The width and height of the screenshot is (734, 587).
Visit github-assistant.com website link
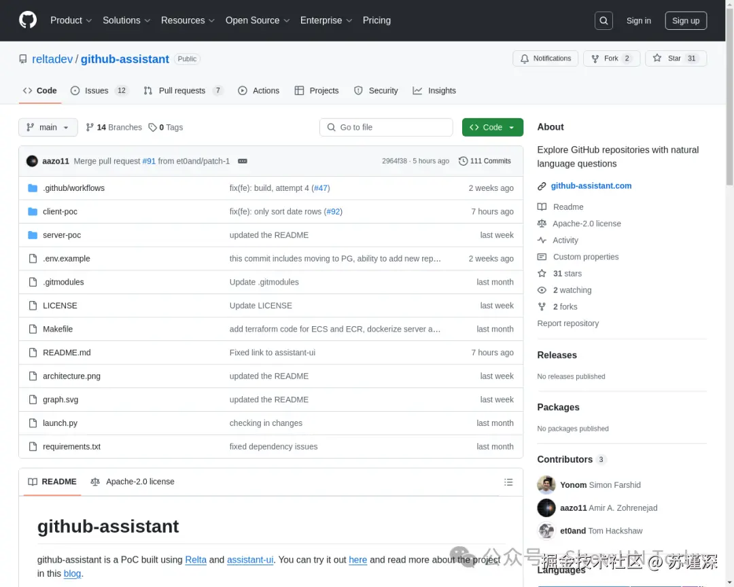tap(591, 186)
